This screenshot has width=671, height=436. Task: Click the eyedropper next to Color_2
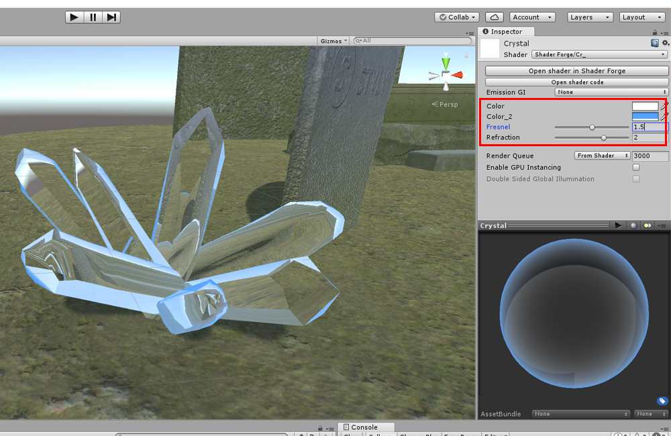pyautogui.click(x=664, y=117)
